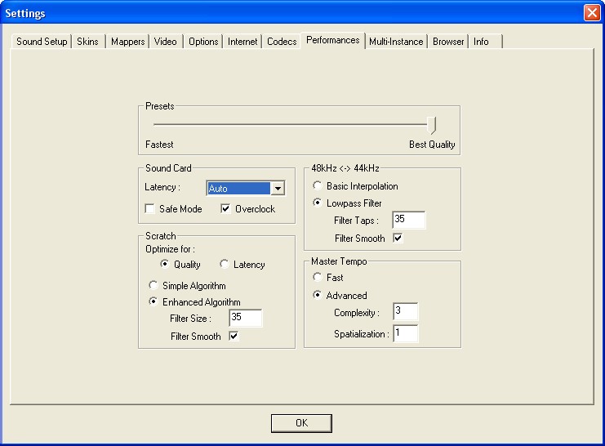Enable the Safe Mode checkbox
605x446 pixels.
click(x=150, y=209)
